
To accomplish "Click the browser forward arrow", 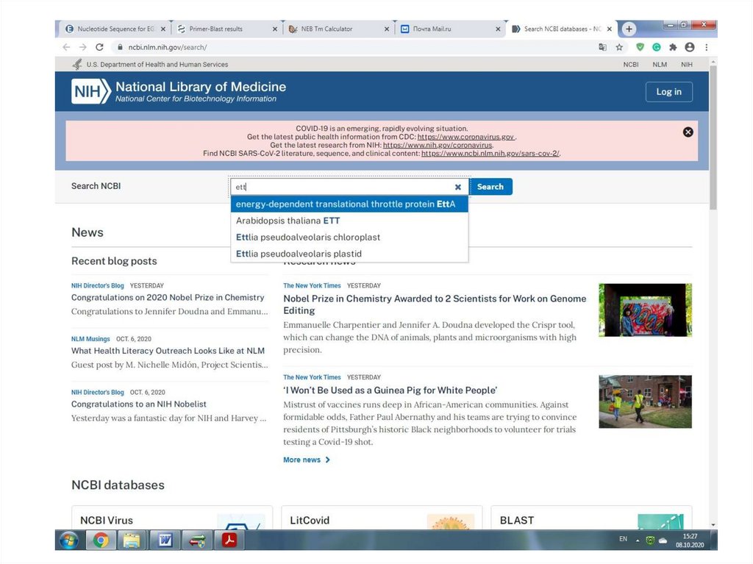I will (x=82, y=47).
